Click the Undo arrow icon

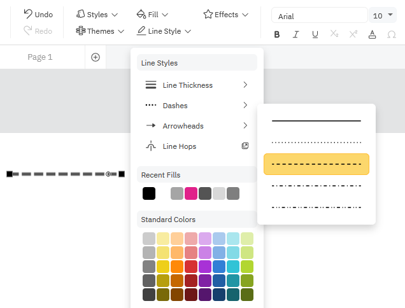[28, 14]
